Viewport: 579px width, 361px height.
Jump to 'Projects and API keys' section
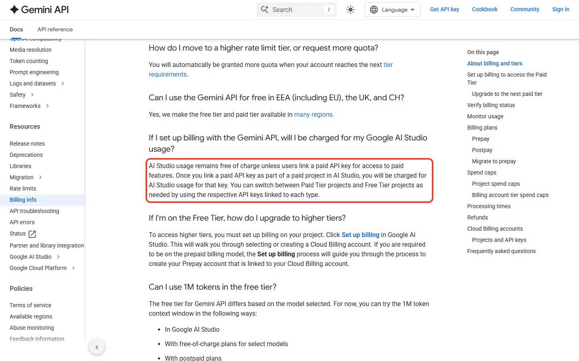tap(499, 240)
